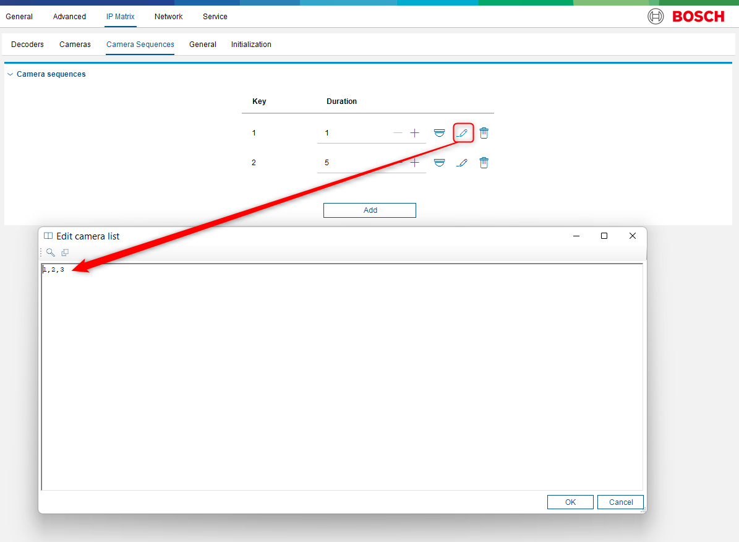This screenshot has height=542, width=739.
Task: Delete camera sequence 2 with trash icon
Action: (x=484, y=163)
